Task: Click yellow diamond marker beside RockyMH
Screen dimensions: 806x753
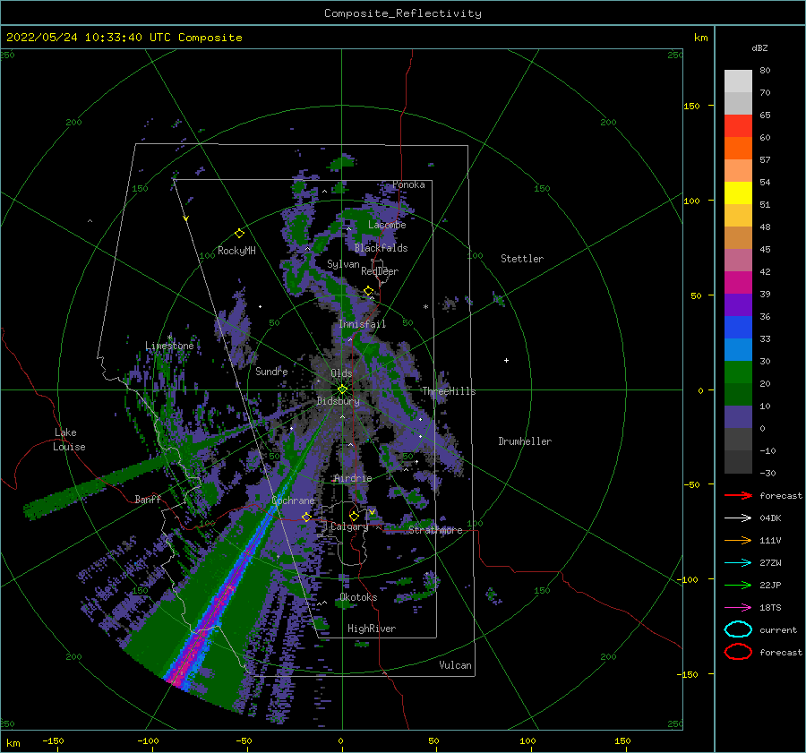Action: coord(239,234)
